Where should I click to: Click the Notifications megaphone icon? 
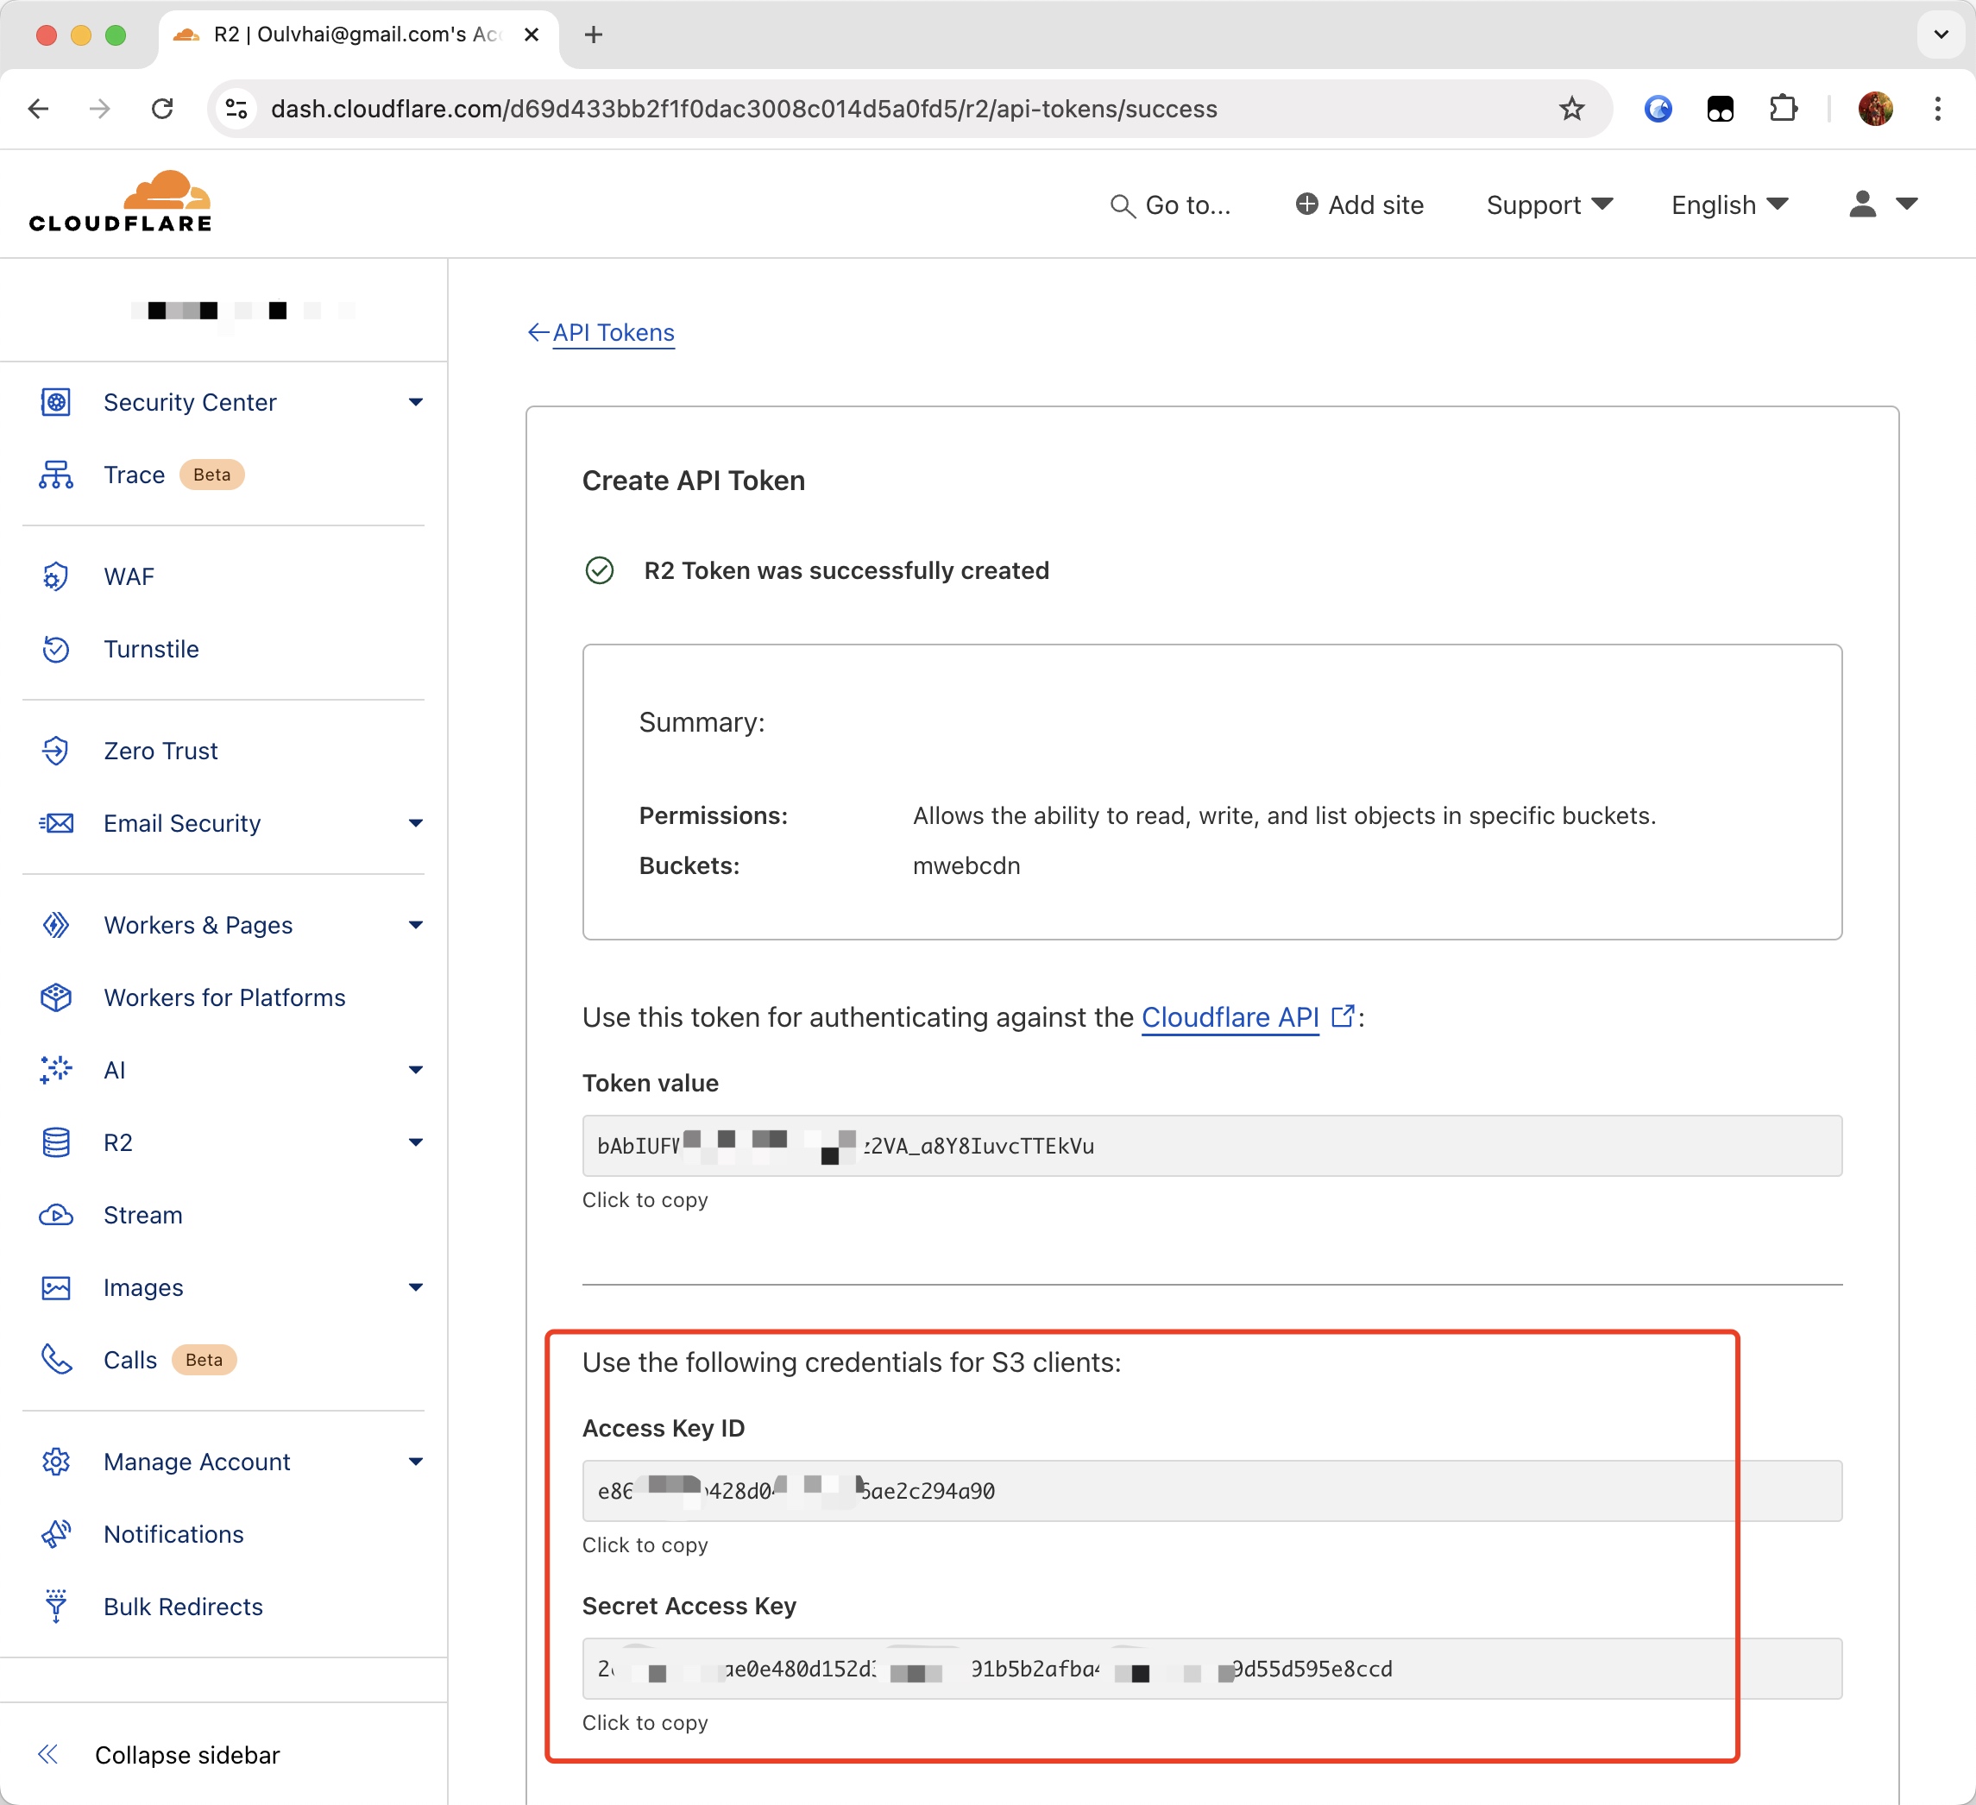click(x=56, y=1535)
